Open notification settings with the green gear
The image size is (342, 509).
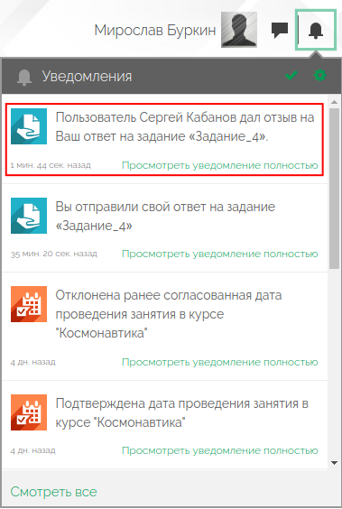[x=320, y=76]
